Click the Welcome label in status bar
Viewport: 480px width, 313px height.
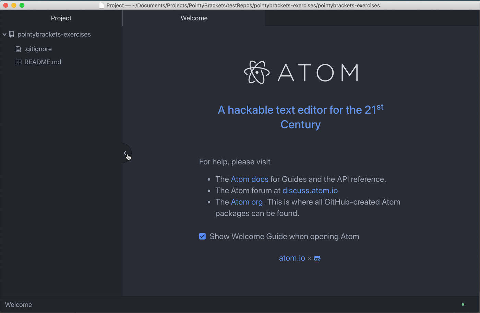coord(19,304)
